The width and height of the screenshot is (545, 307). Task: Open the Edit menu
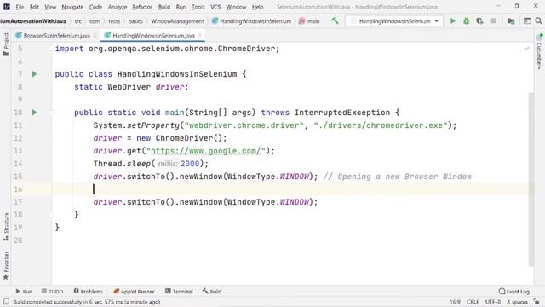pos(34,7)
